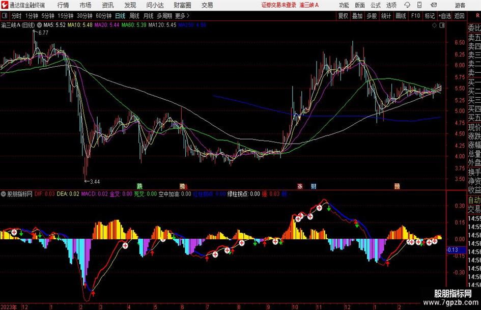Switch to the 1分钟 period tab
481x310 pixels.
pos(31,16)
